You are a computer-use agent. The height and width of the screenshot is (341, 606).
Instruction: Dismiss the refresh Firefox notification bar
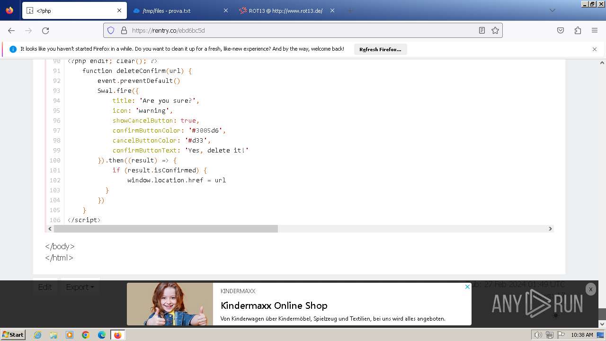click(595, 49)
